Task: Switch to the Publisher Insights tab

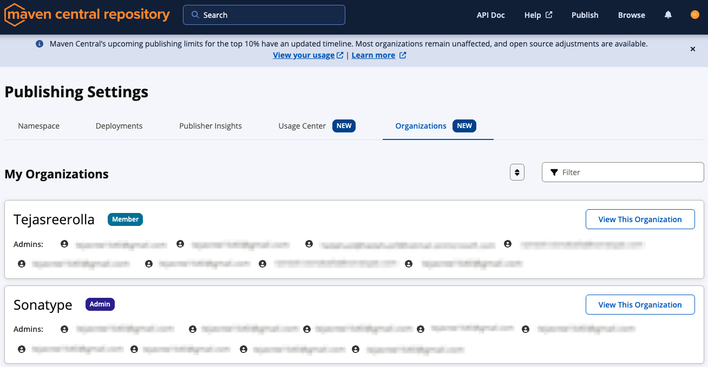Action: coord(211,126)
